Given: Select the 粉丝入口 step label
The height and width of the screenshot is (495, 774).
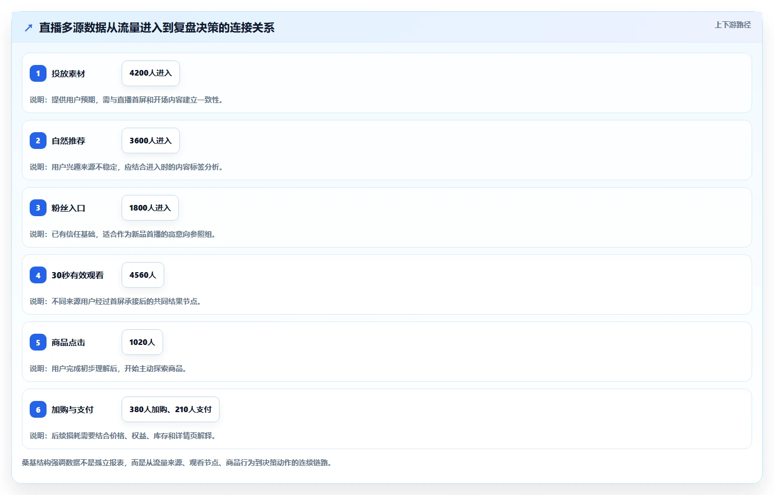Looking at the screenshot, I should click(x=68, y=208).
